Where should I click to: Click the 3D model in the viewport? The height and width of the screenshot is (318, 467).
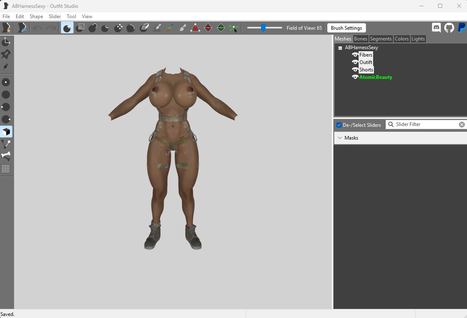173,158
